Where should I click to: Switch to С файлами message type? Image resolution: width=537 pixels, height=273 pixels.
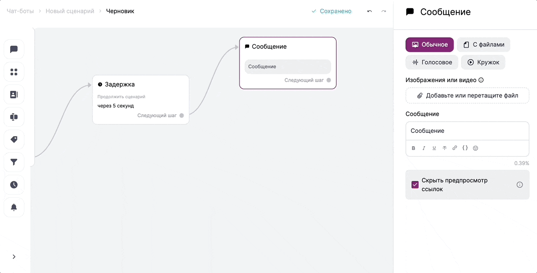(484, 45)
